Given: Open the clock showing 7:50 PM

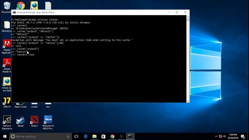Looking at the screenshot, I should [x=233, y=136].
